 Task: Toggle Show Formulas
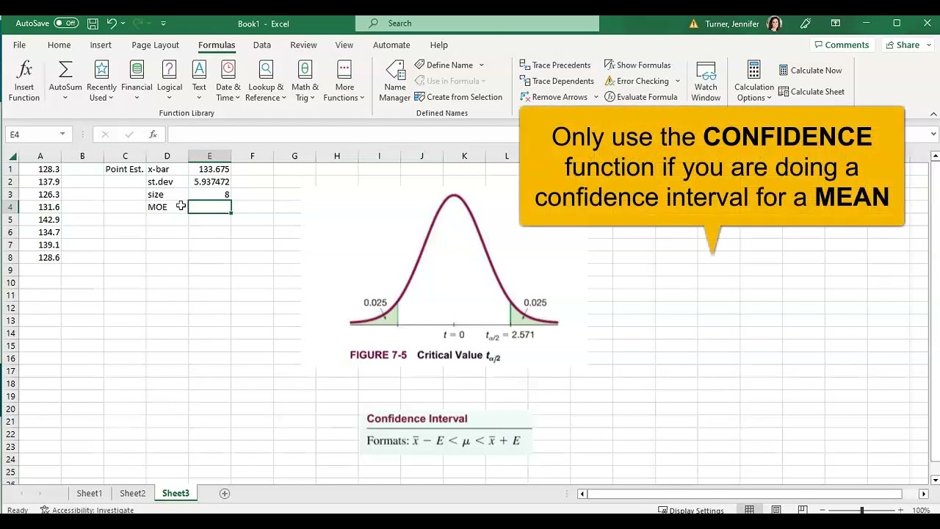click(637, 65)
